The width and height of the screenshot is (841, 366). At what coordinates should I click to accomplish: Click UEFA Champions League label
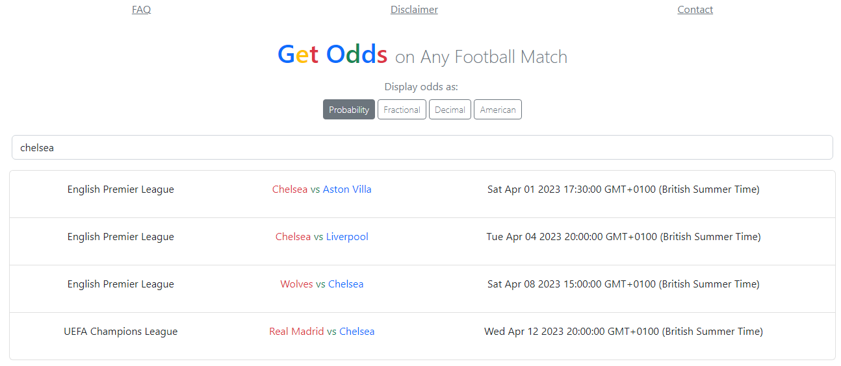click(121, 332)
